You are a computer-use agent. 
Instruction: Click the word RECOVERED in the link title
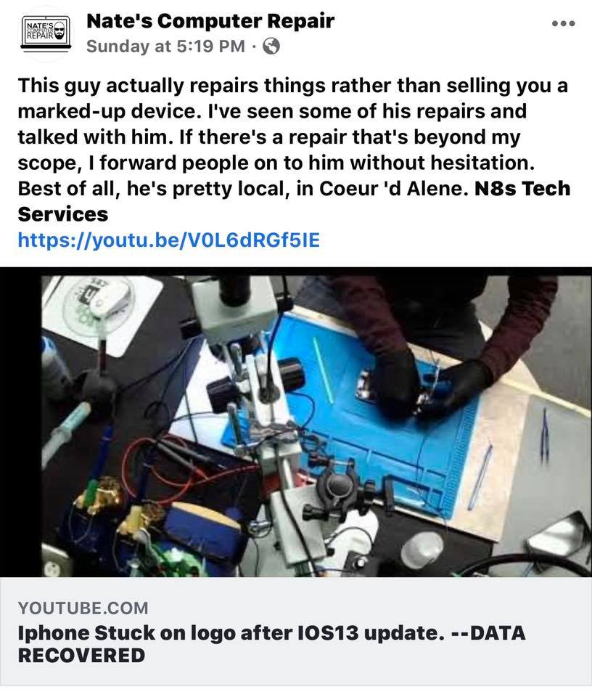tap(81, 655)
